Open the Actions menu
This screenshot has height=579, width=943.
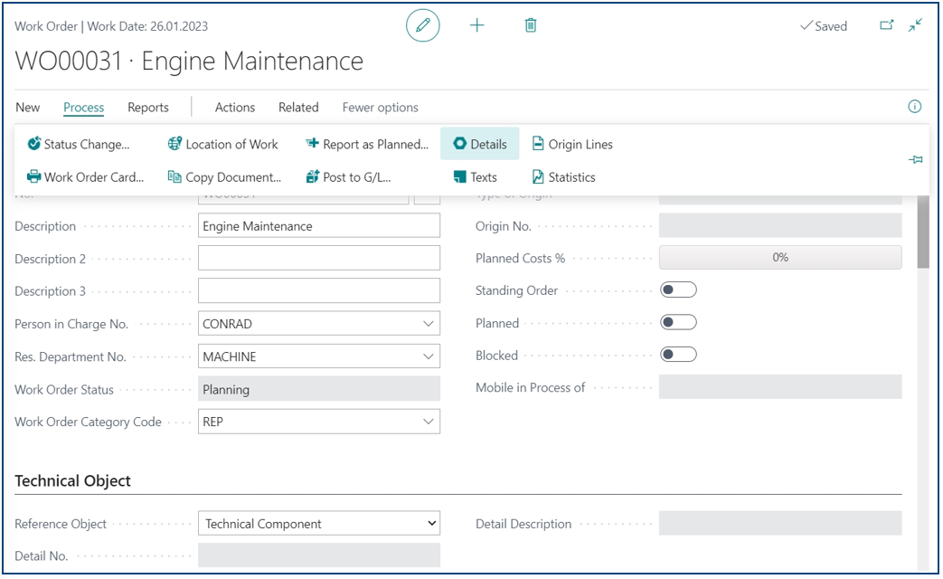pyautogui.click(x=235, y=107)
